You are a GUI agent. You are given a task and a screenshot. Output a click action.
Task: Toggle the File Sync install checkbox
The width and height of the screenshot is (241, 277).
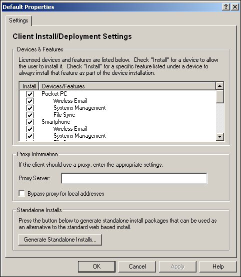30,115
